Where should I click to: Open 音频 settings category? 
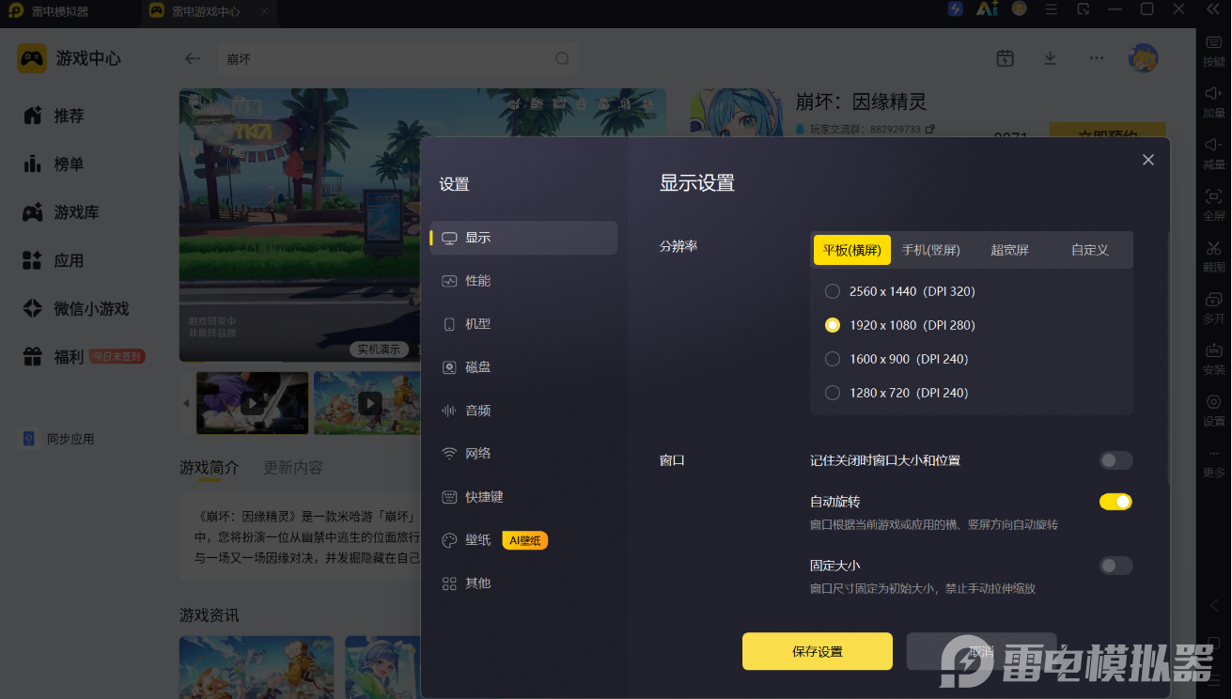[x=523, y=411]
